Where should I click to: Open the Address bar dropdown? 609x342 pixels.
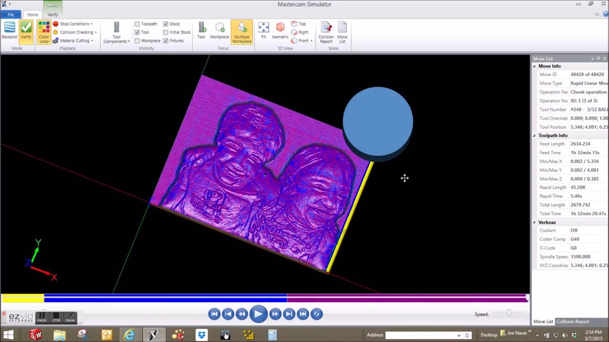[459, 335]
